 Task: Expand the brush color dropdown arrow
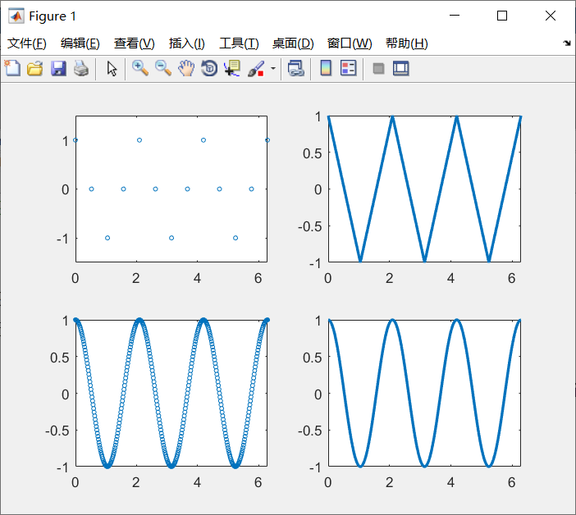[273, 68]
